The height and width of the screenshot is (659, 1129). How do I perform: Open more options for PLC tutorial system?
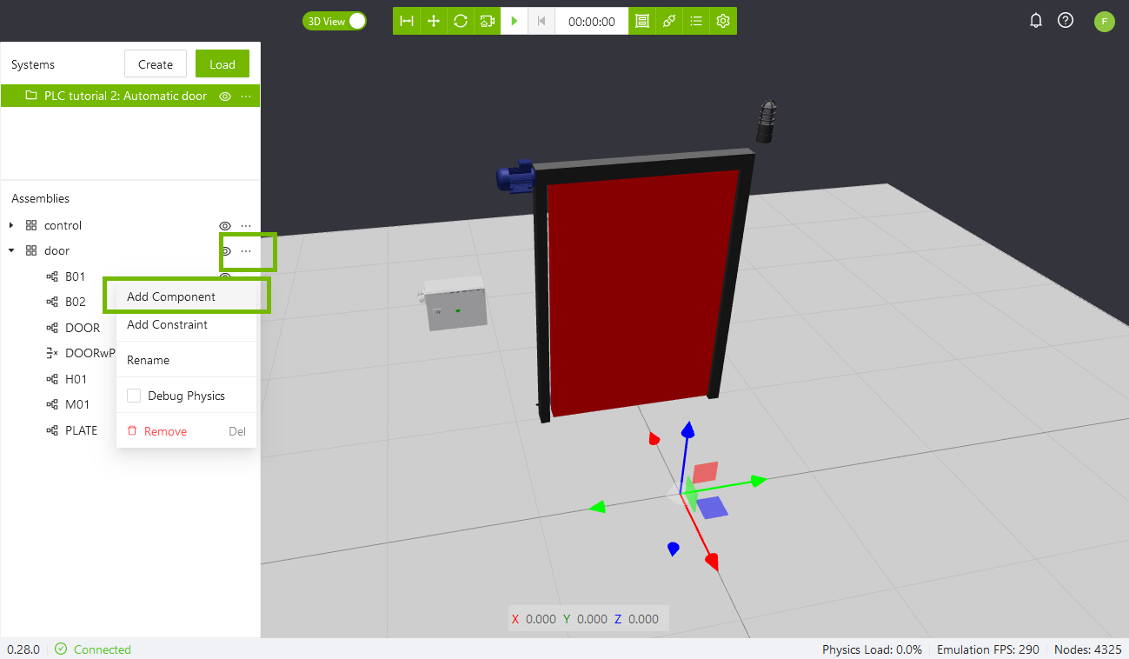point(246,97)
